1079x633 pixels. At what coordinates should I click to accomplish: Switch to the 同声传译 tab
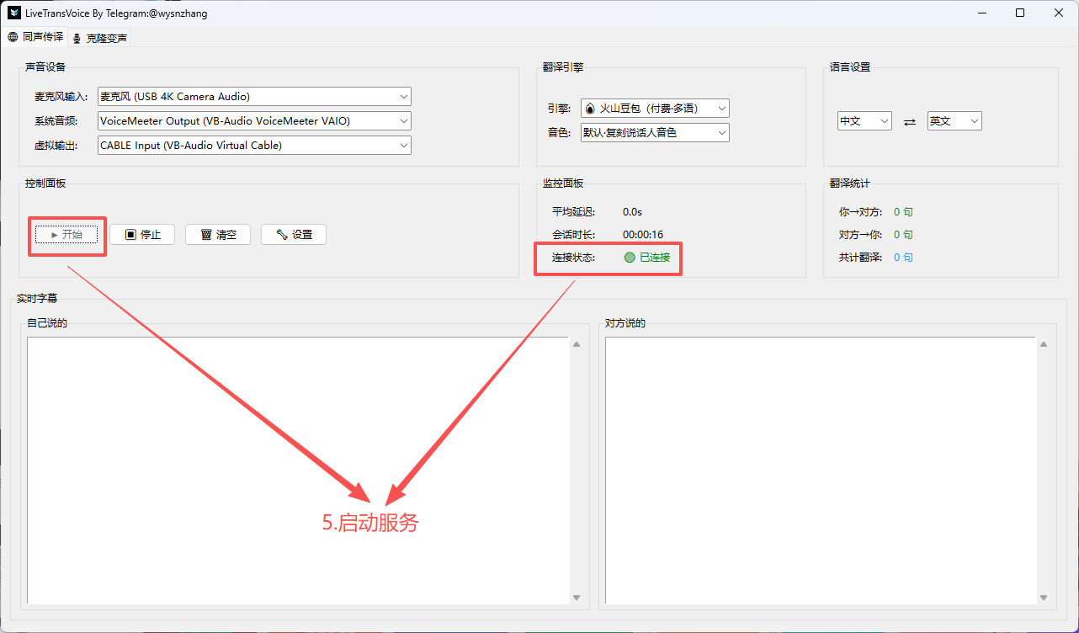pyautogui.click(x=35, y=37)
